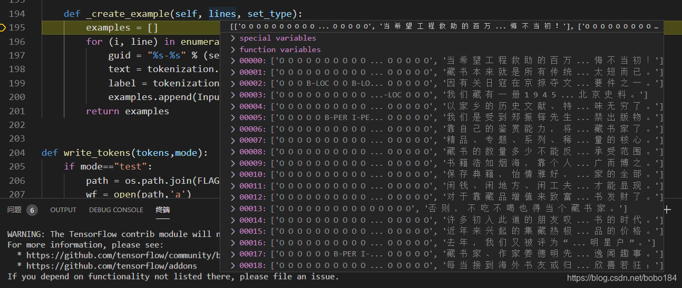Click the 'if mode=="test":' line
The image size is (682, 288).
[x=108, y=167]
